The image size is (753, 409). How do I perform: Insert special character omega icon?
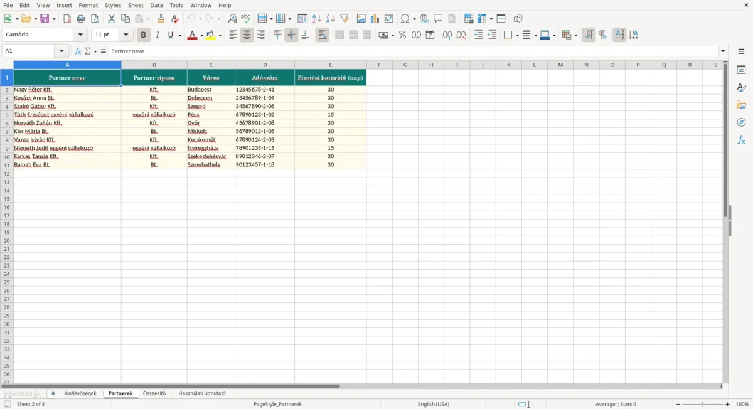pos(405,19)
